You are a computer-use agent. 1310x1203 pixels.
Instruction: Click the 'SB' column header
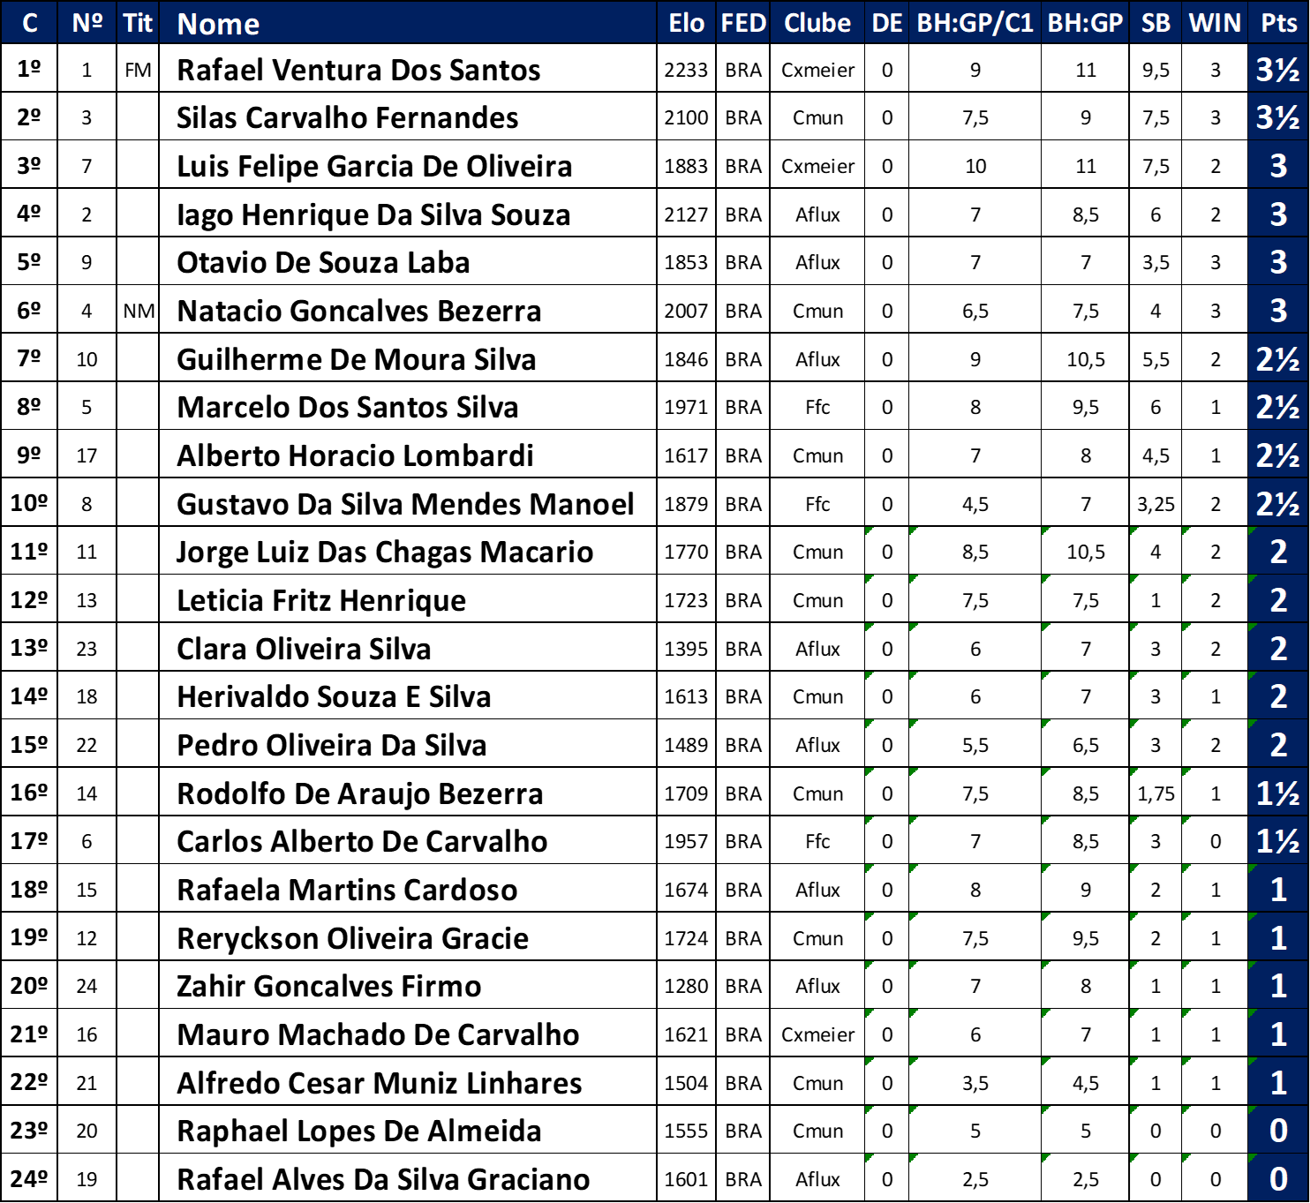(x=1155, y=23)
